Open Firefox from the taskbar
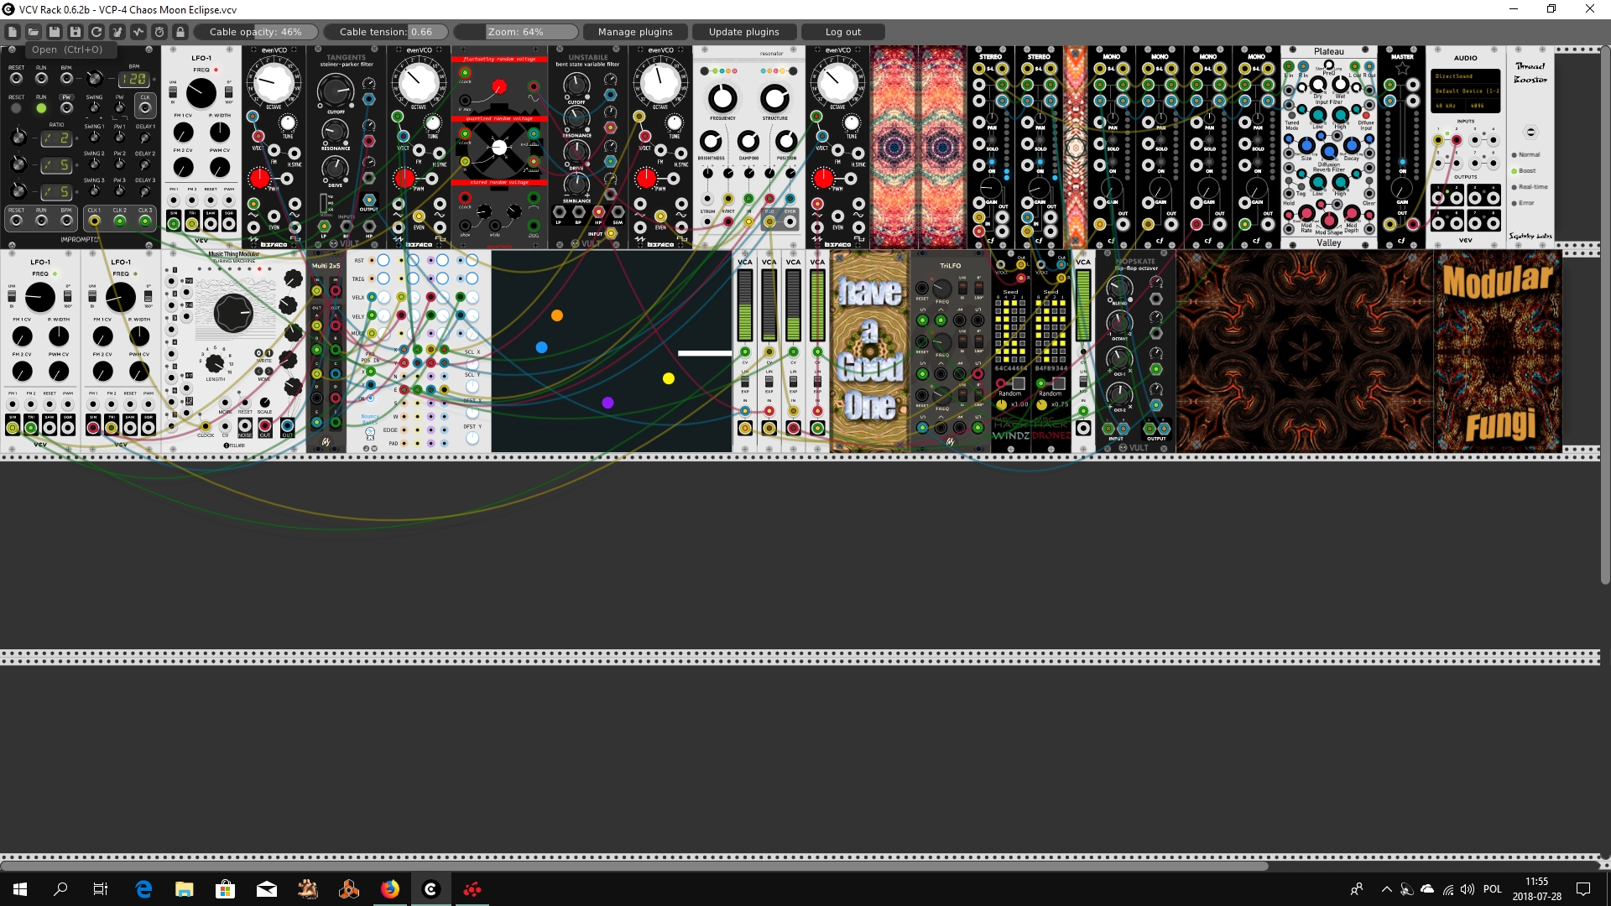Viewport: 1611px width, 906px height. [390, 889]
